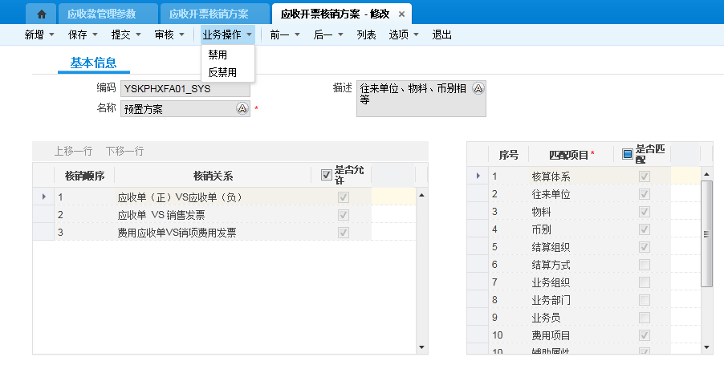Open multilingual editor icon for 描述 field
This screenshot has height=365, width=724.
click(478, 88)
